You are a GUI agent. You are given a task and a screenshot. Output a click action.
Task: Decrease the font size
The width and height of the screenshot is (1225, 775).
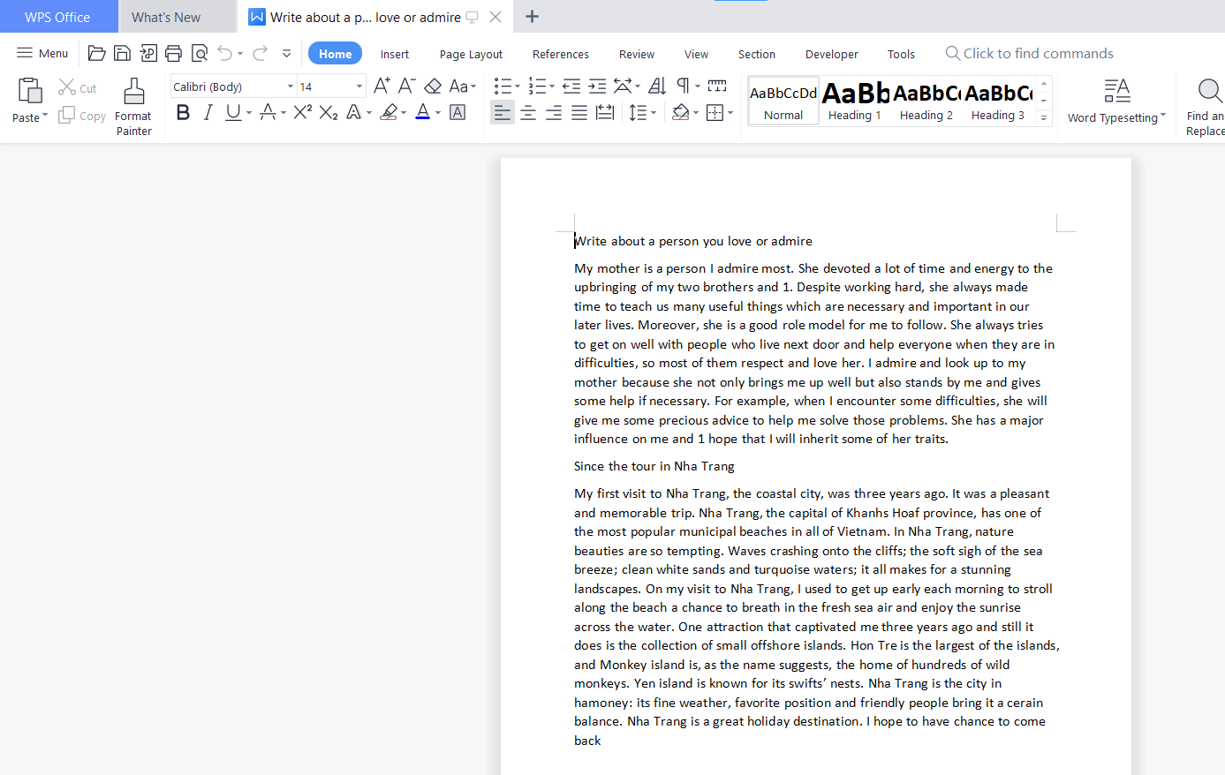(406, 85)
